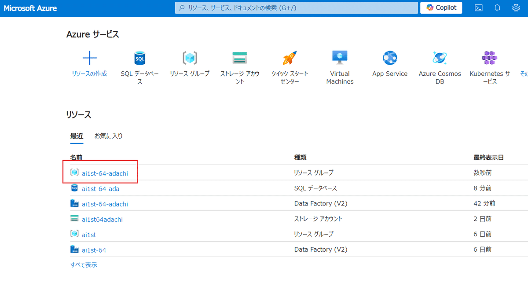Image resolution: width=528 pixels, height=283 pixels.
Task: Open the クイック スタート センター rocket icon
Action: pyautogui.click(x=290, y=58)
